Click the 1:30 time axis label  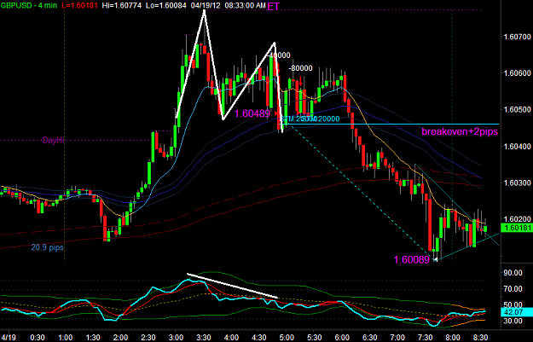(x=93, y=337)
